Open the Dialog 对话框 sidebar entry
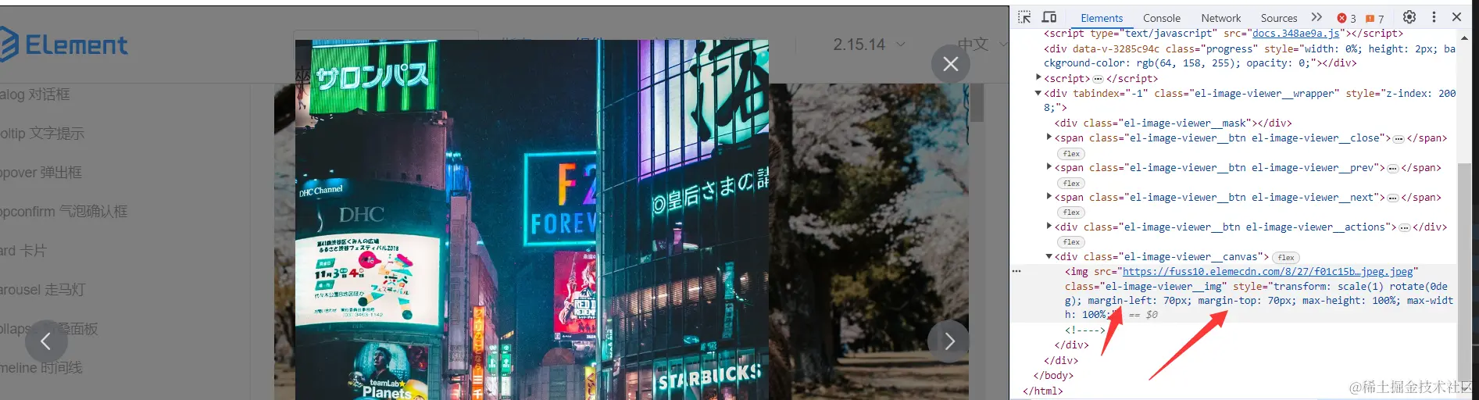1479x400 pixels. (x=35, y=95)
